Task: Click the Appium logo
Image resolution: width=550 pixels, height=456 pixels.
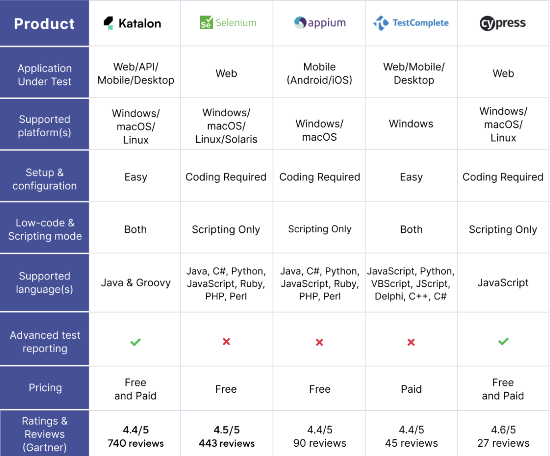Action: tap(319, 23)
